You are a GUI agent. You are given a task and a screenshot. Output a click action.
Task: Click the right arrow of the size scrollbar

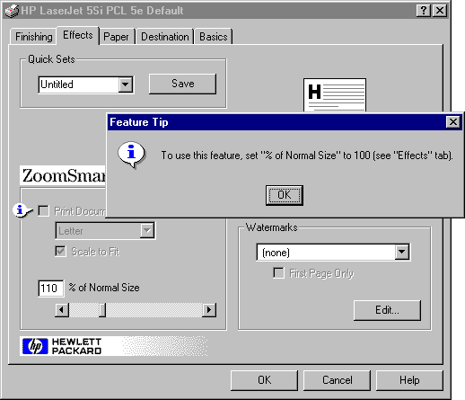point(209,310)
